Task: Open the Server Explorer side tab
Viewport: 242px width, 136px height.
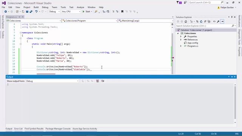Action: tap(3, 22)
